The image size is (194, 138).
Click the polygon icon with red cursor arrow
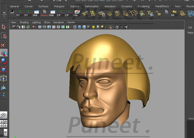pos(102,13)
